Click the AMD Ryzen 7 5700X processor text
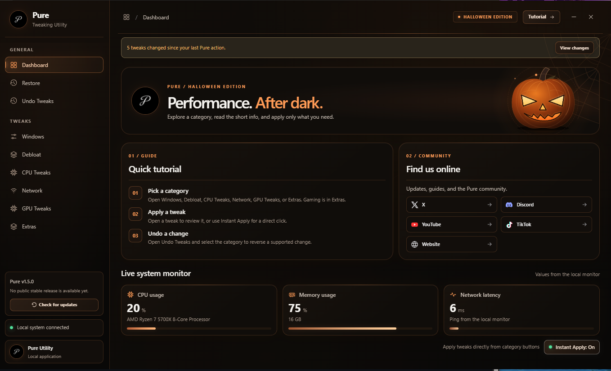The width and height of the screenshot is (611, 371). 168,319
